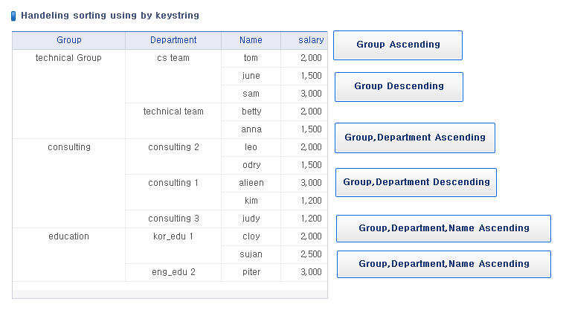Click the cs team department cell
This screenshot has height=313, width=566.
173,76
